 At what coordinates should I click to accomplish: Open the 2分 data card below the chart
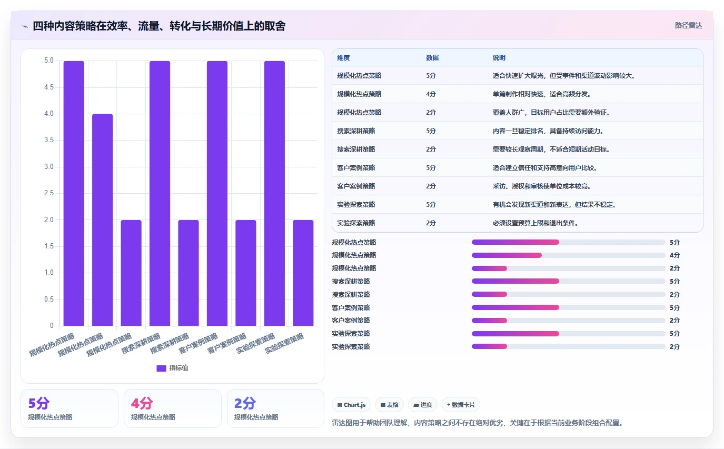(x=275, y=408)
